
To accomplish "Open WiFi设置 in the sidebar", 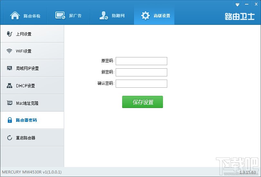I will point(32,51).
